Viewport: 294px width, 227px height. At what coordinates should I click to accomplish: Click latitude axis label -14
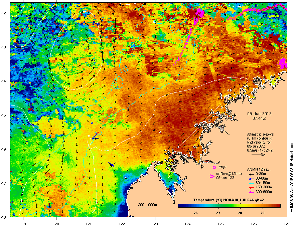[x=3, y=81]
